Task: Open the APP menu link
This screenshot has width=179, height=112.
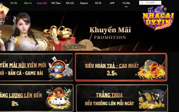Action: 112,3
